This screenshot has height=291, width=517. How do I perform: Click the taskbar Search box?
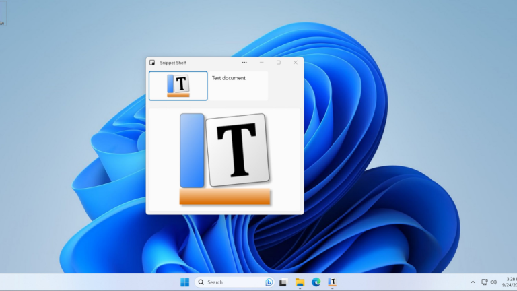pyautogui.click(x=234, y=282)
